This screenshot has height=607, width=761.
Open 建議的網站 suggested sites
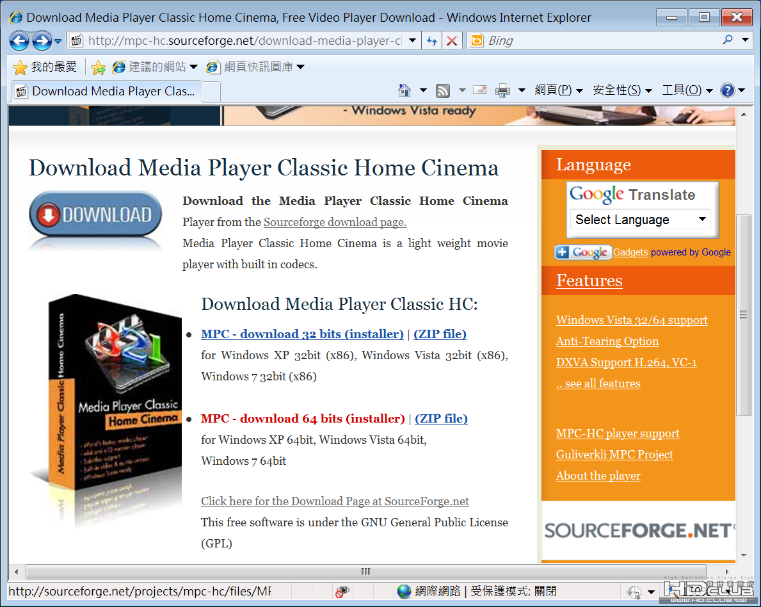coord(155,67)
